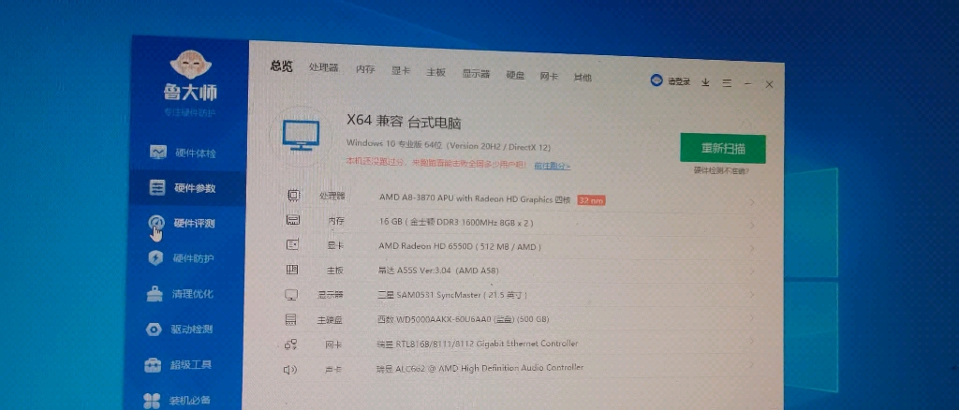The image size is (959, 410).
Task: Click the 声卡 row speaker icon
Action: click(290, 369)
